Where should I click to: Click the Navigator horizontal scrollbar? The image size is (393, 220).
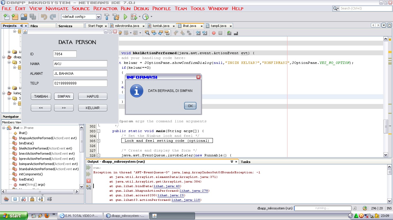tap(40, 192)
